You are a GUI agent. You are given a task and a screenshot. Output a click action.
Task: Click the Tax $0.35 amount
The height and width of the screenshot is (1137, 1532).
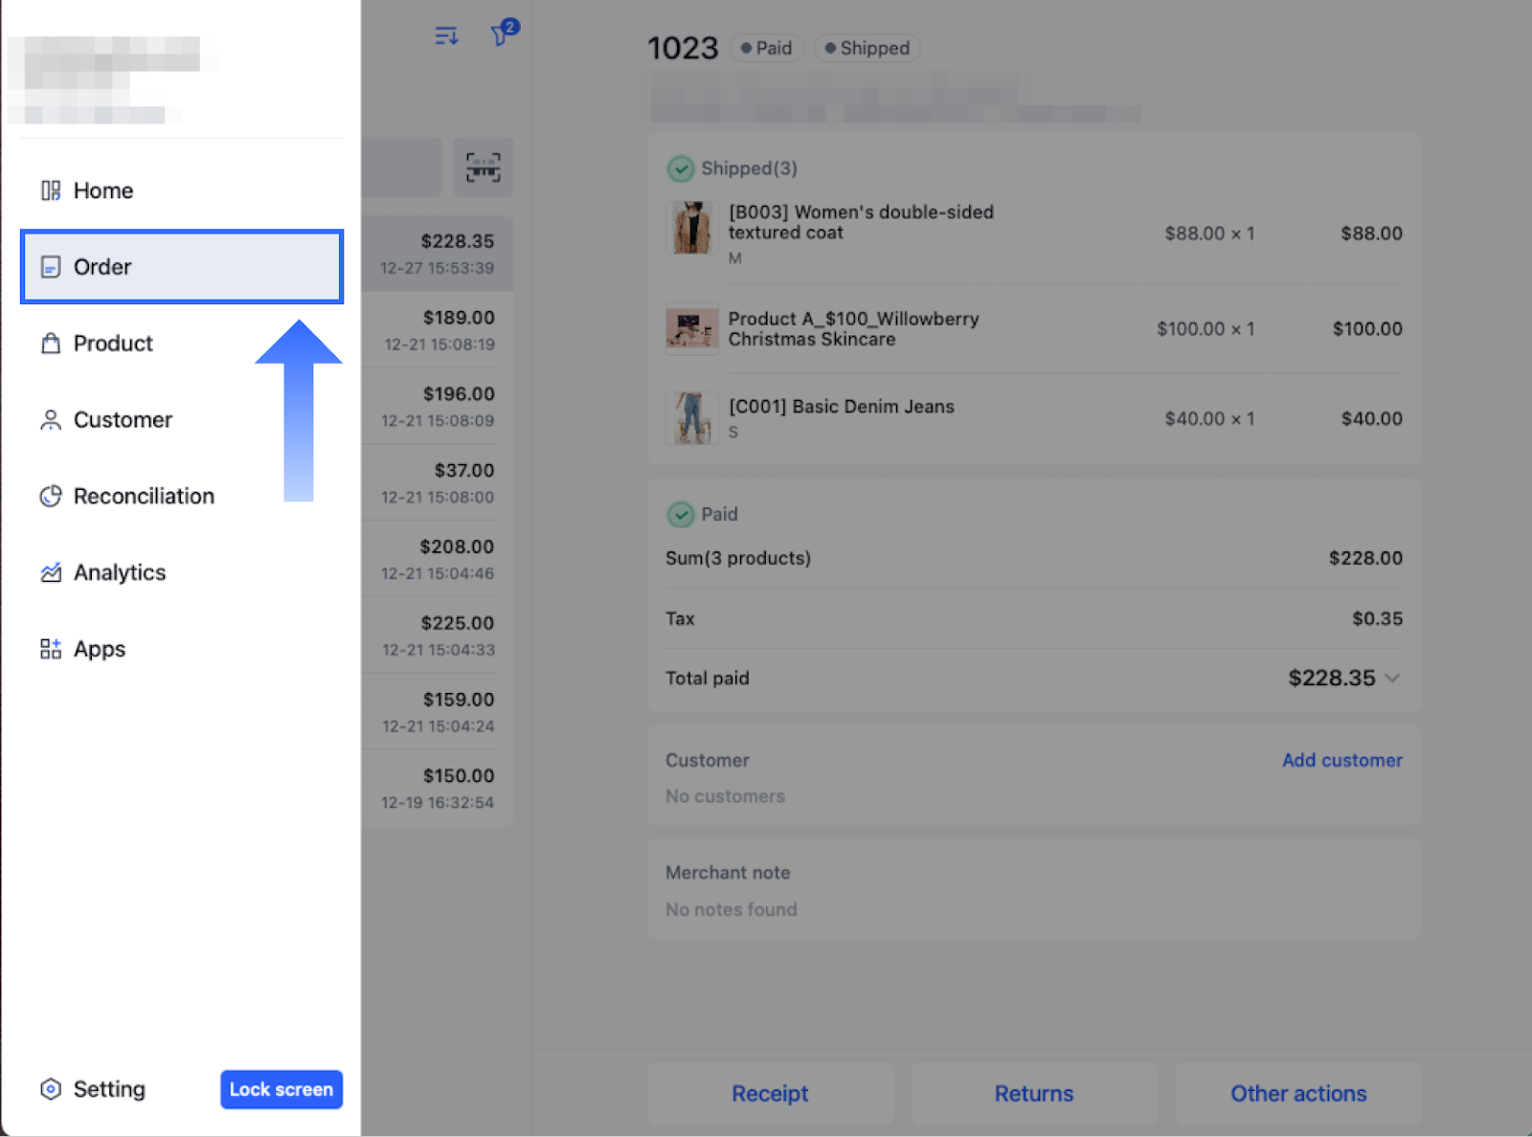(x=1377, y=618)
